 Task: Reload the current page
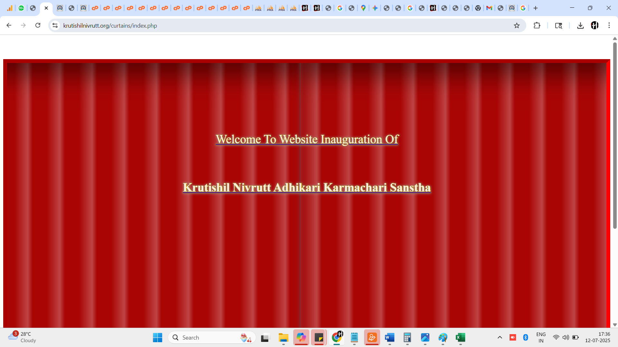(38, 25)
